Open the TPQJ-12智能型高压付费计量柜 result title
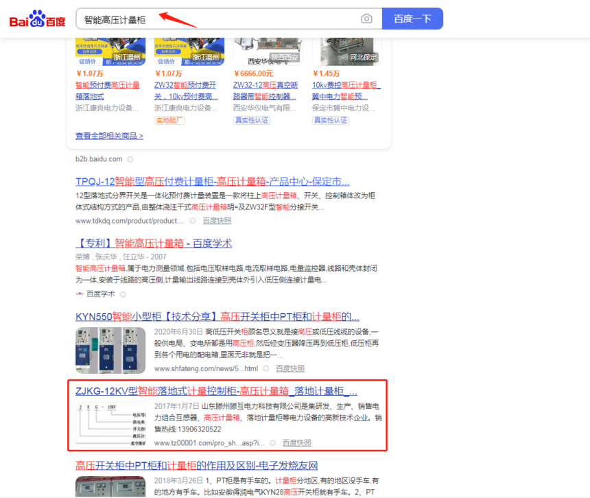This screenshot has width=590, height=498. point(213,182)
